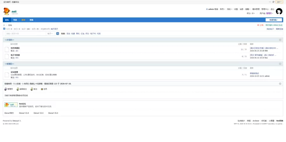Open the 管理中心 link
The image size is (286, 142).
point(265,9)
